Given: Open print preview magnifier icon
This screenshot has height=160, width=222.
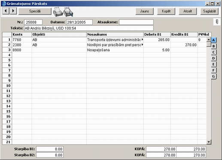Looking at the screenshot, I should point(68,12).
